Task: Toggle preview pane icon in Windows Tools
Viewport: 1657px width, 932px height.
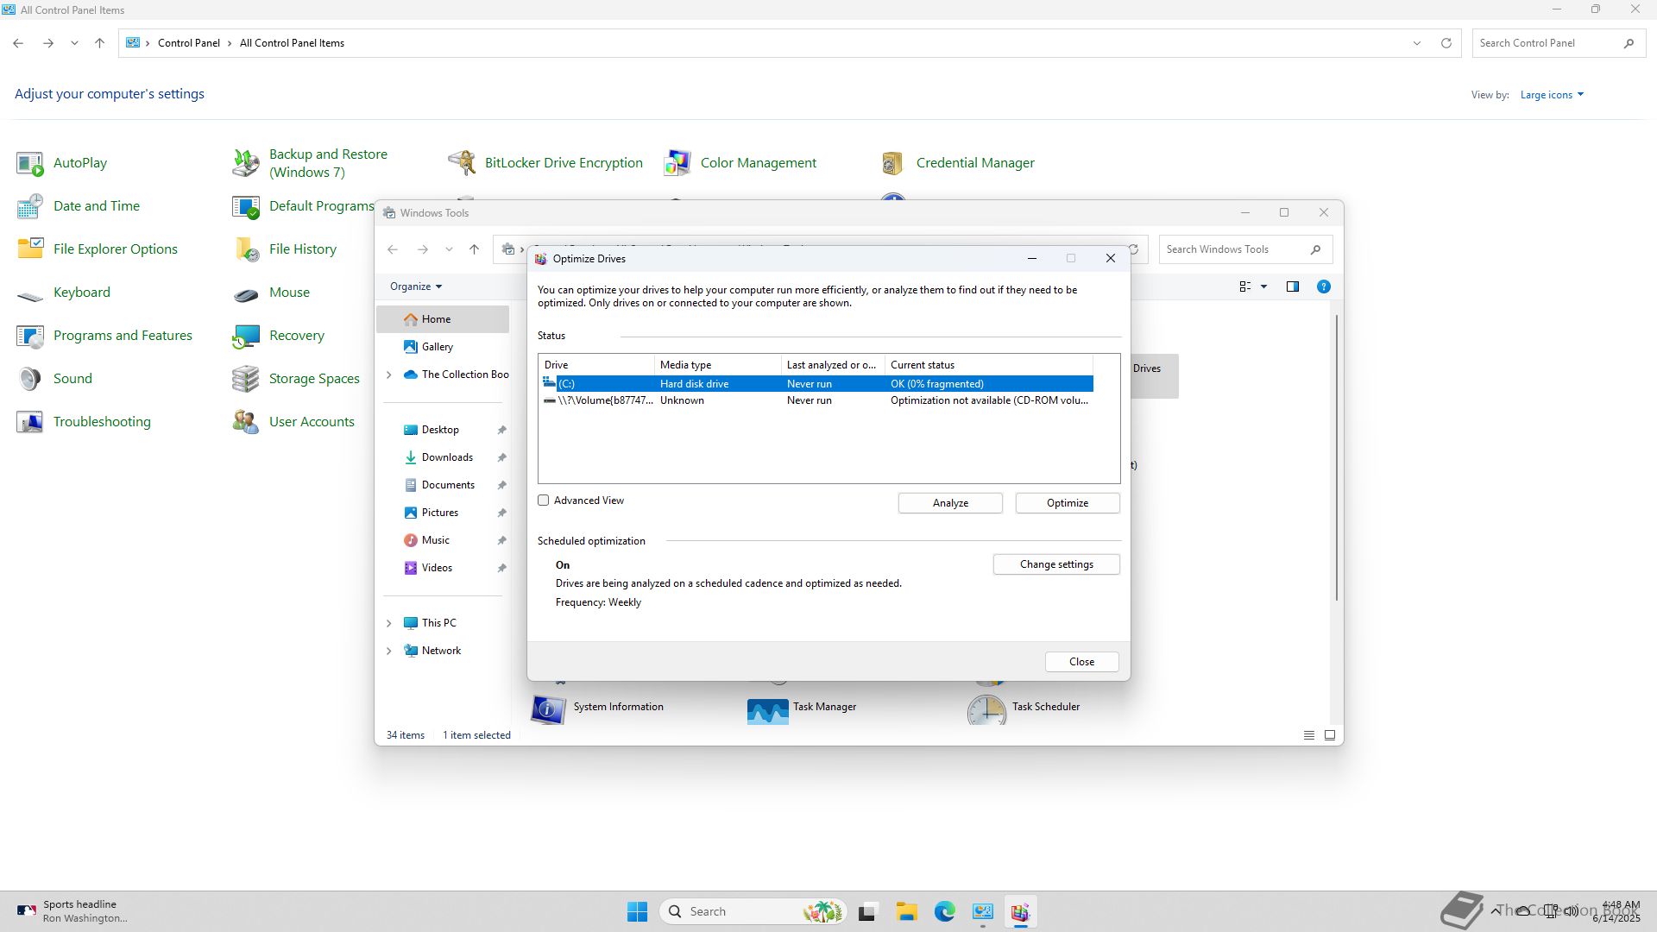Action: coord(1292,287)
